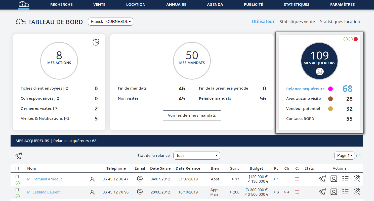Open the Franck TOURNESOL user dropdown

pyautogui.click(x=111, y=22)
